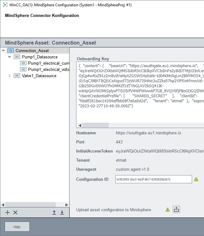The height and width of the screenshot is (236, 204).
Task: Click the Connection_Asset cube icon
Action: click(11, 51)
